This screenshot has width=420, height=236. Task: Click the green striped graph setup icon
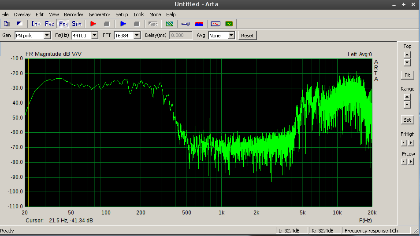(170, 24)
